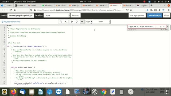Switch to the Islamic browser tab
Viewport: 171px width, 96px height.
pyautogui.click(x=20, y=5)
